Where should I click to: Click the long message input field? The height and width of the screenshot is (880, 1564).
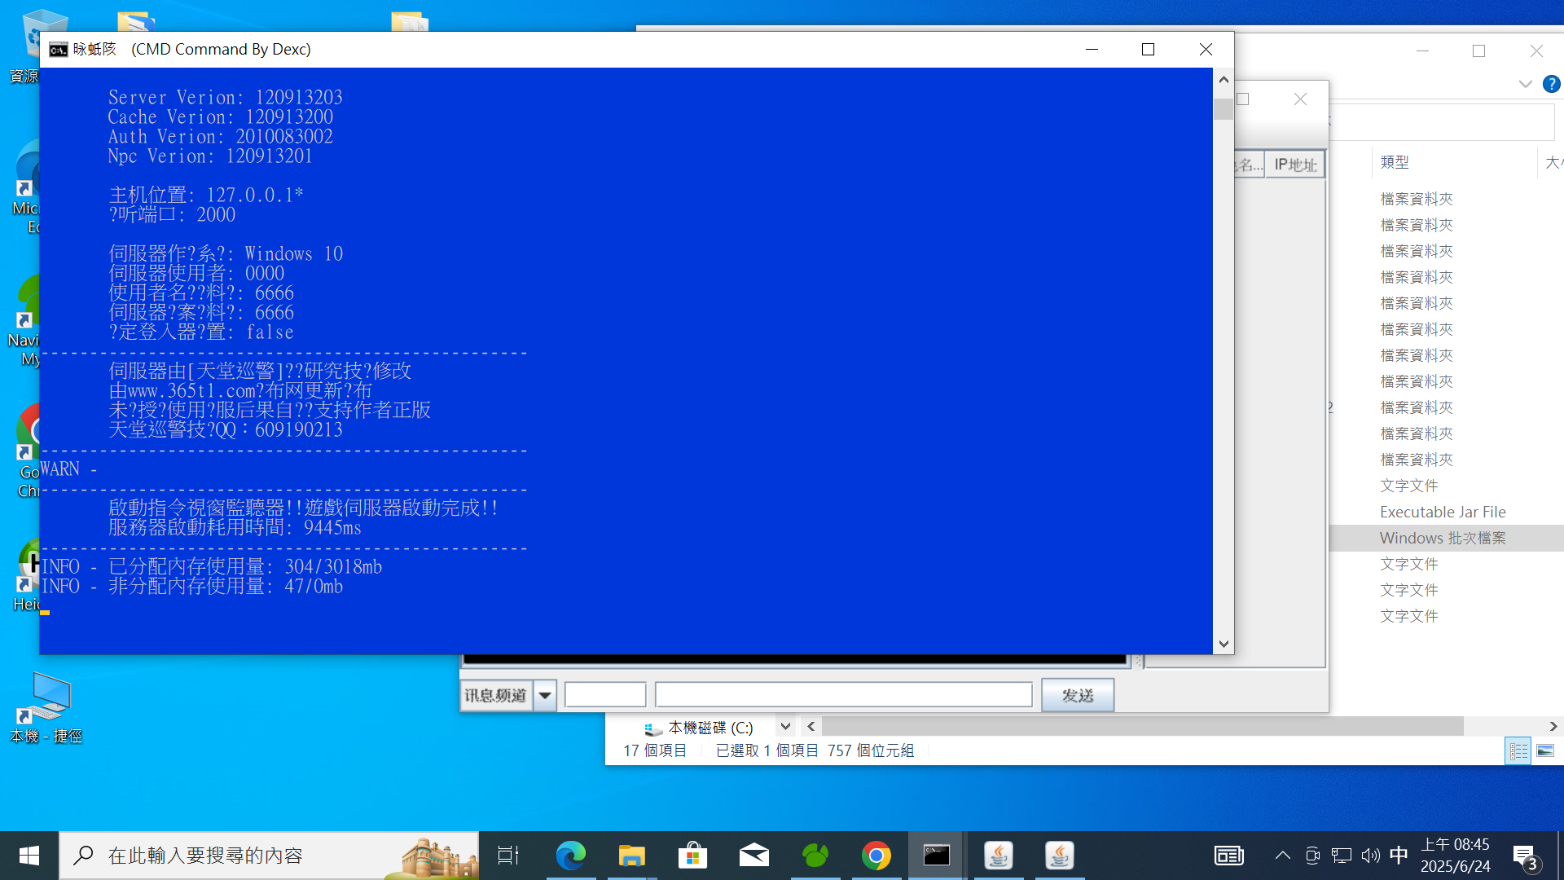pos(843,696)
